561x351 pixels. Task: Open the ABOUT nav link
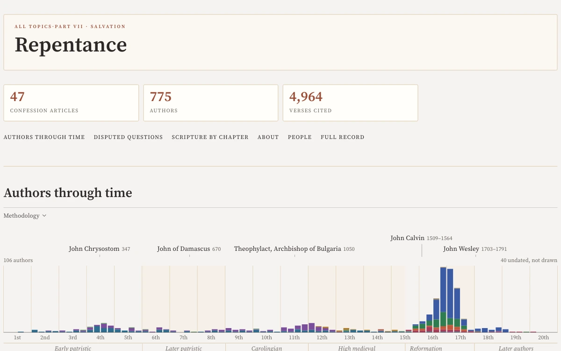coord(268,137)
